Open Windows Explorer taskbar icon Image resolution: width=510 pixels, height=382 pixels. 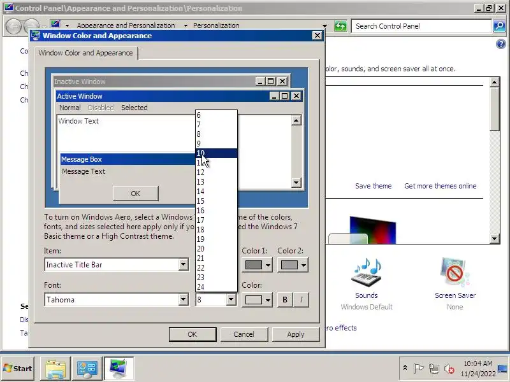(55, 369)
